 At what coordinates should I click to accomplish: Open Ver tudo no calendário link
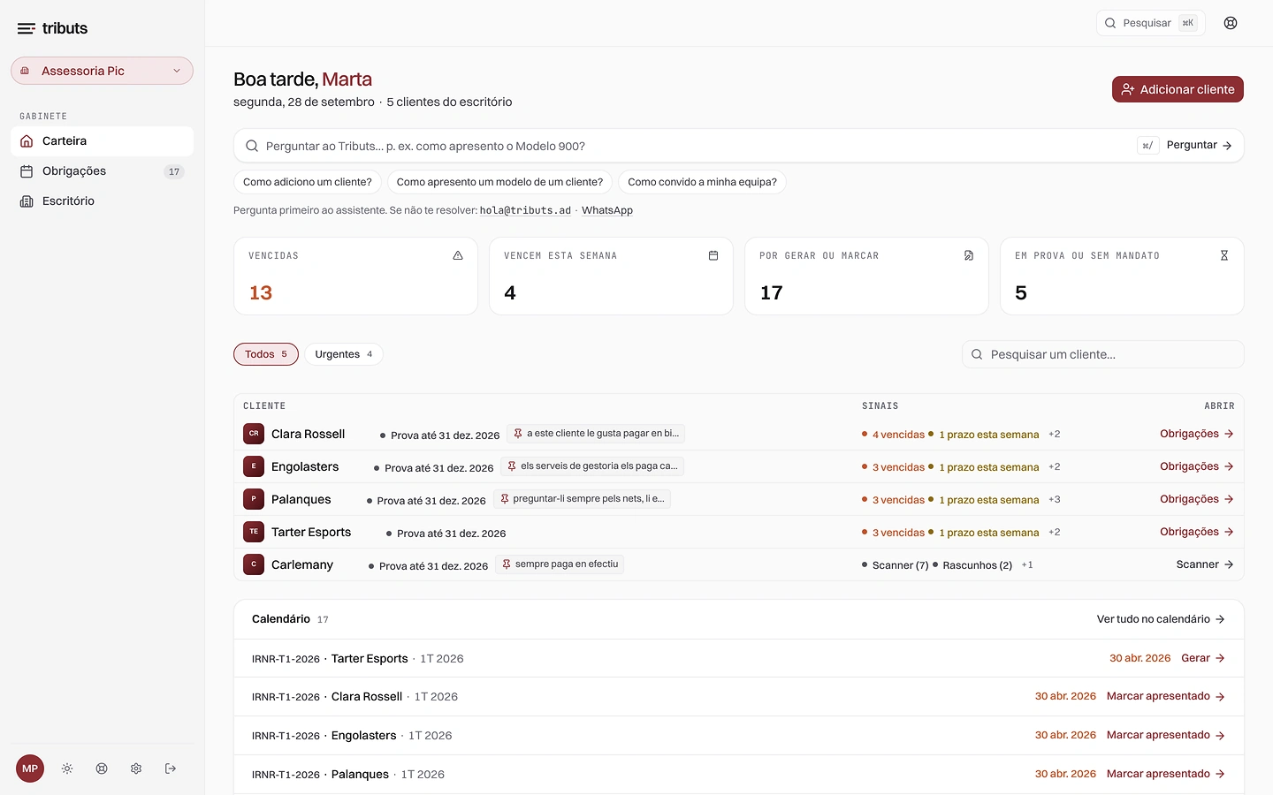pos(1161,619)
